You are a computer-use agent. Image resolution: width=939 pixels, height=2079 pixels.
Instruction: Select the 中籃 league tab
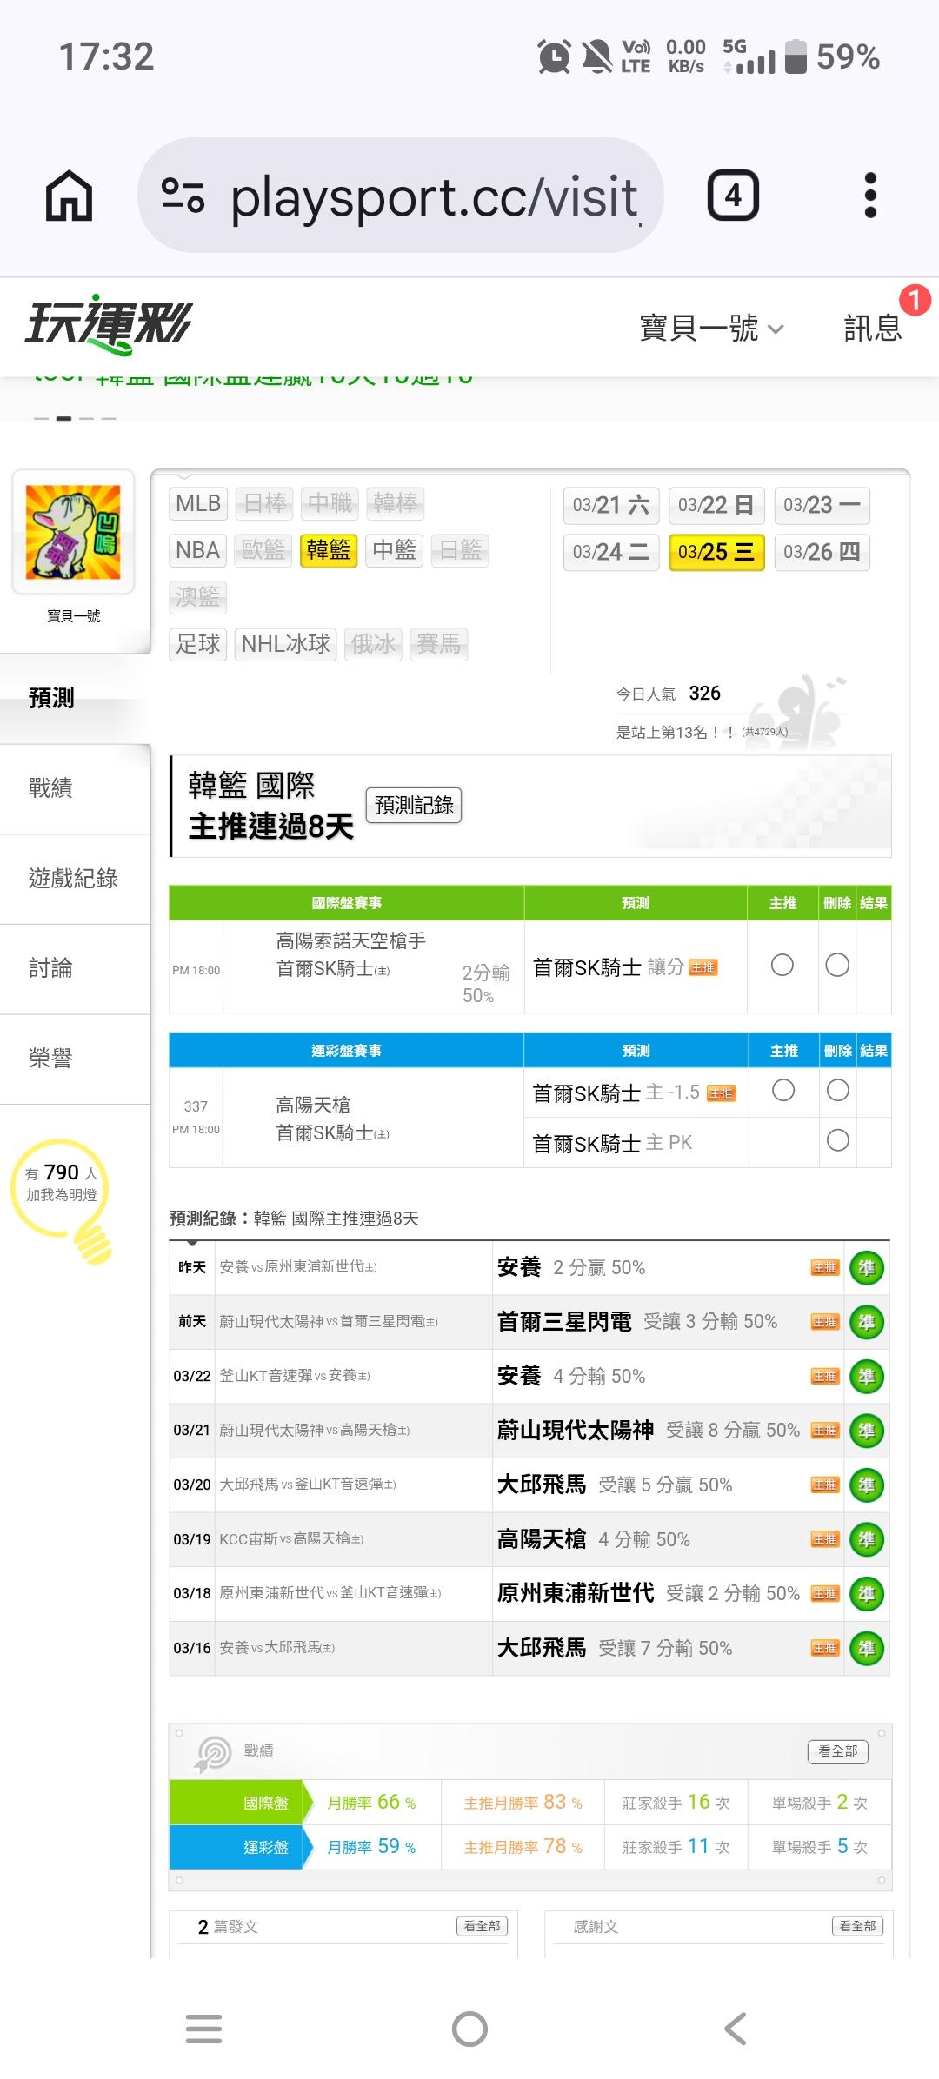click(394, 550)
